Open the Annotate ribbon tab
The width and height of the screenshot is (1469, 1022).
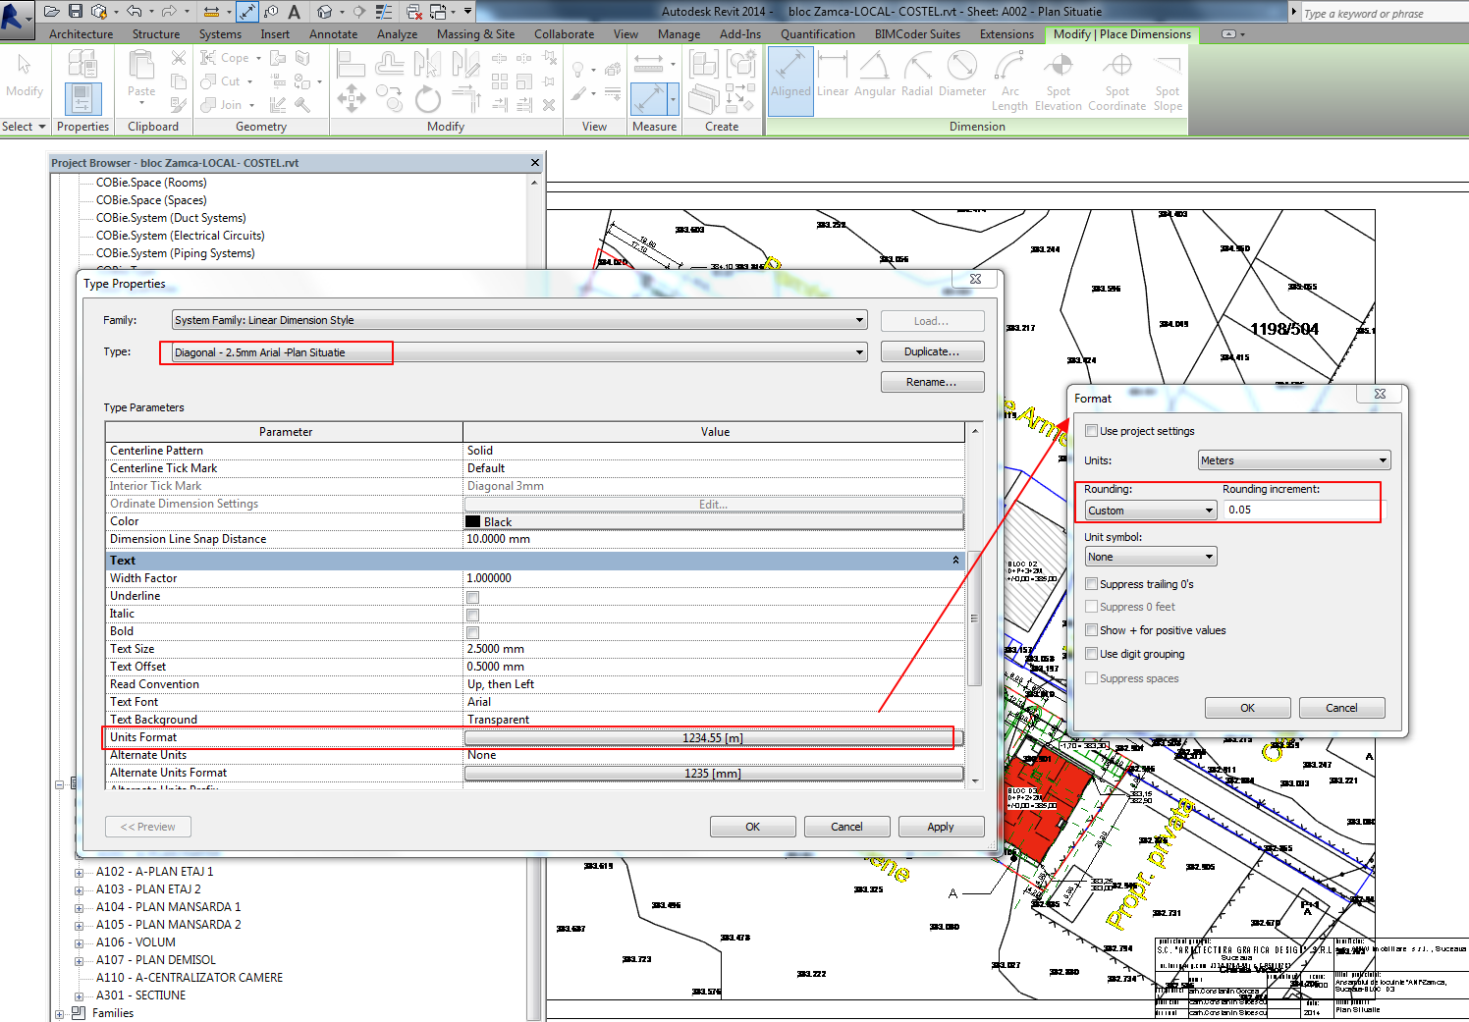click(333, 34)
